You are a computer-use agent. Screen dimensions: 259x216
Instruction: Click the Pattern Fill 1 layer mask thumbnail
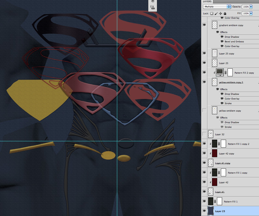pos(220,201)
